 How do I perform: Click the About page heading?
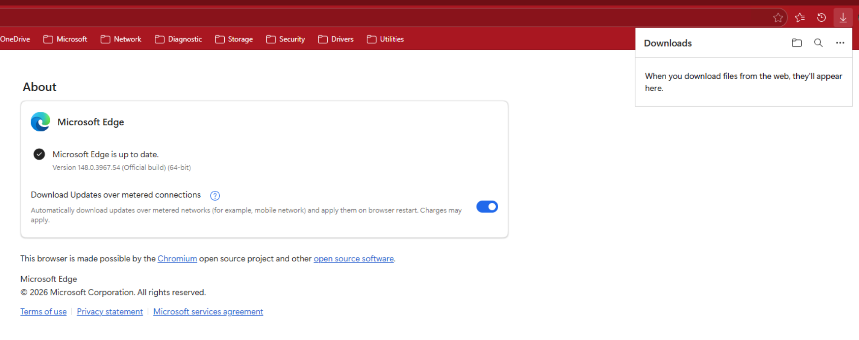click(x=40, y=87)
